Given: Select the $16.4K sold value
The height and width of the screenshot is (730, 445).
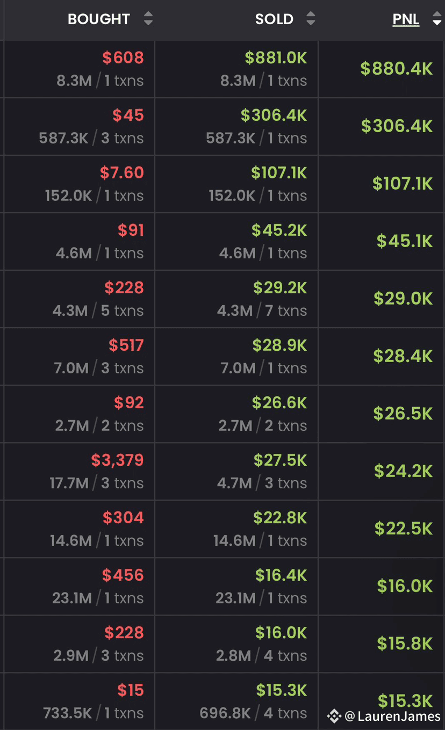Looking at the screenshot, I should click(281, 575).
